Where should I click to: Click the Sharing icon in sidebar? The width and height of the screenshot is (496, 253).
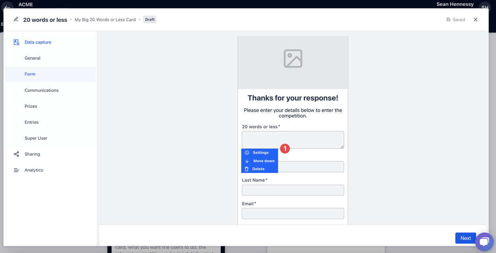pos(16,154)
